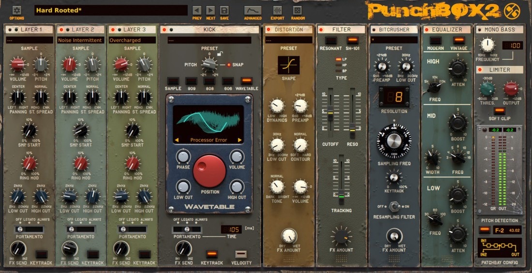Open wavetable name Processor Error list
The height and width of the screenshot is (273, 532).
point(208,140)
